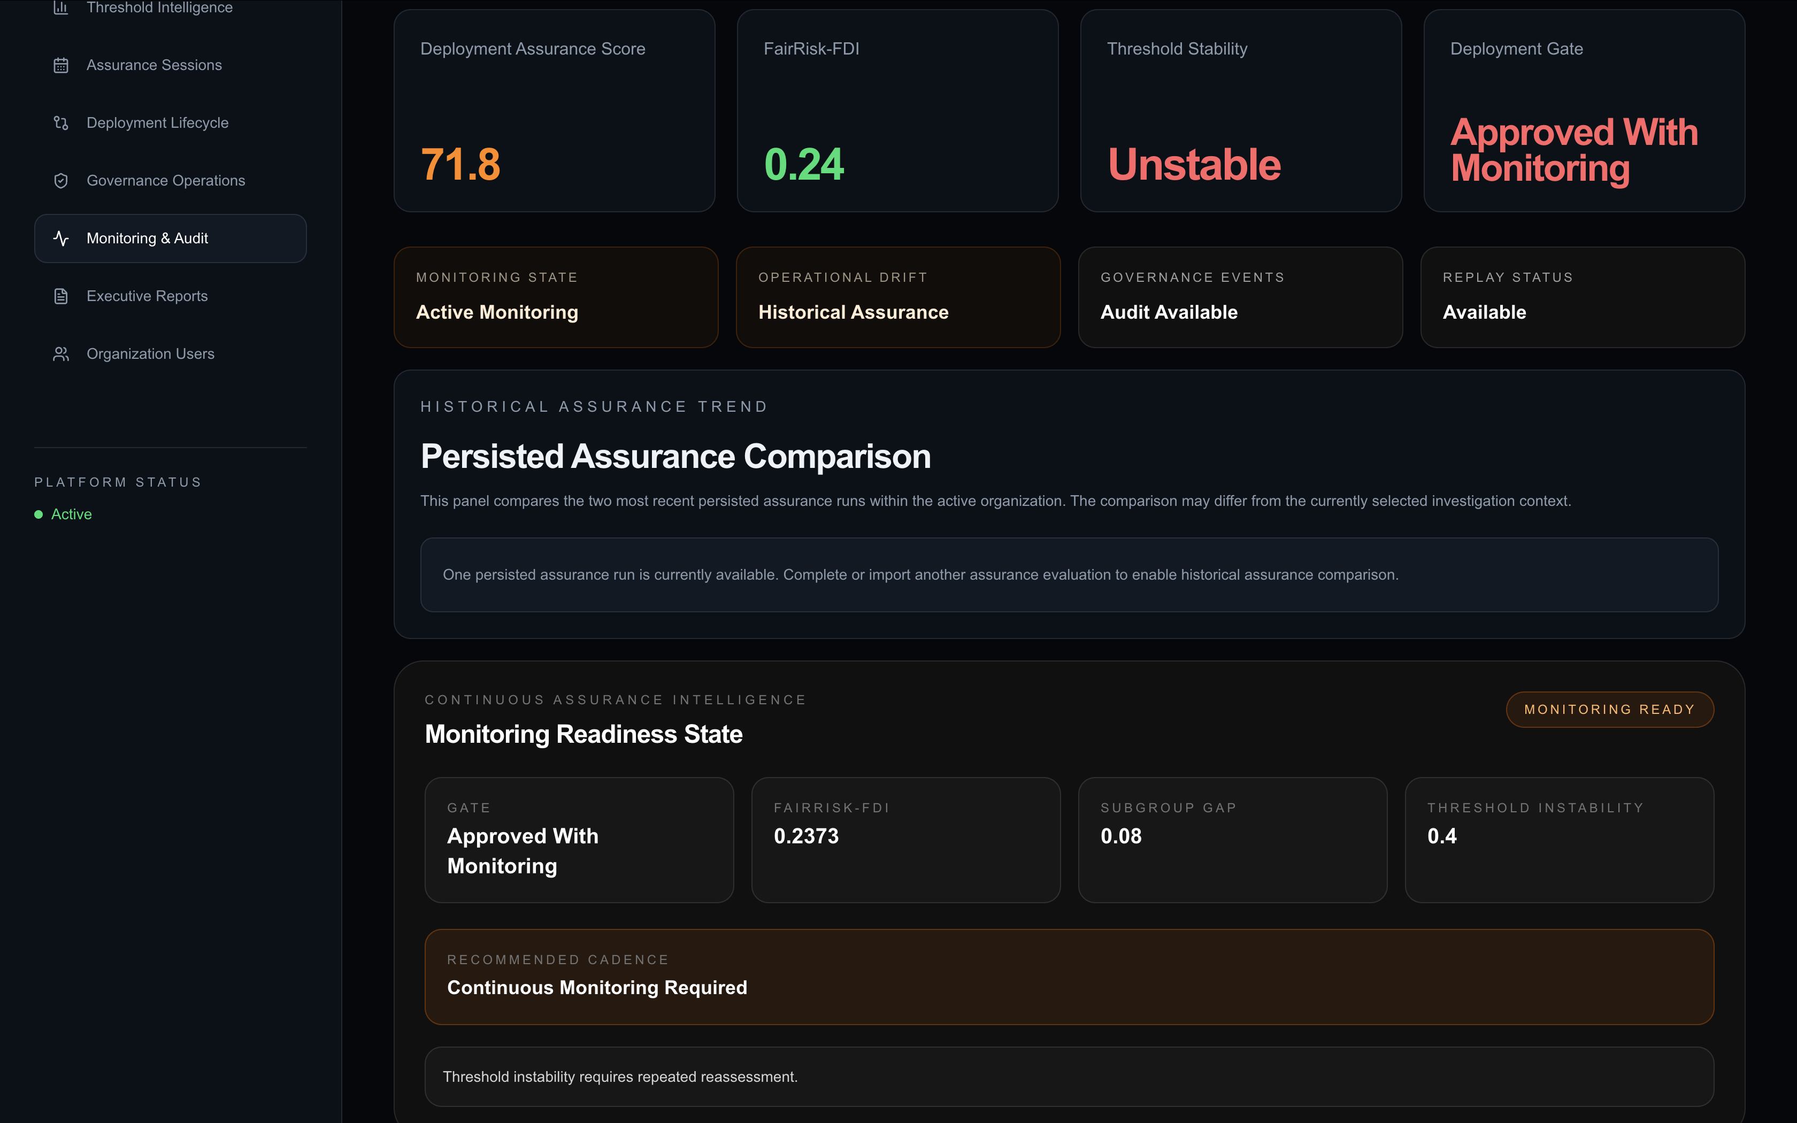
Task: Click the Threshold Instability 0.4 value
Action: pos(1442,836)
